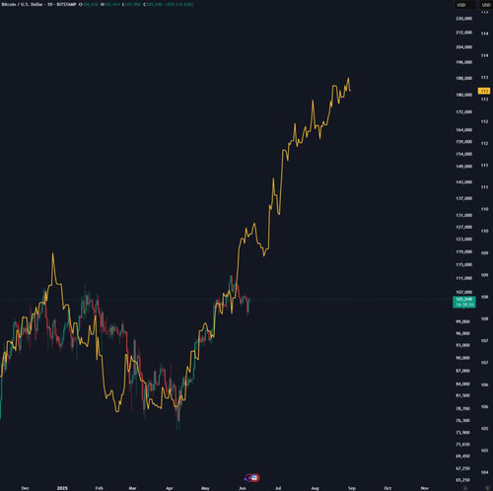Click the 78,700 price axis label
Viewport: 493px width, 491px height.
click(x=462, y=408)
